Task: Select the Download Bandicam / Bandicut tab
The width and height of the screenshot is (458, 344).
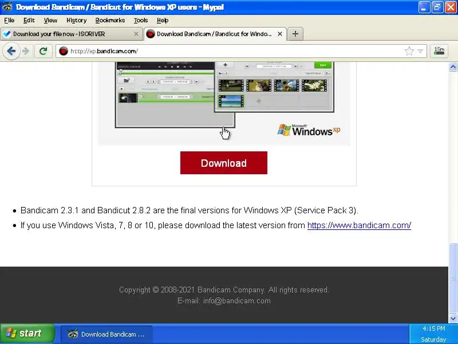Action: 215,34
